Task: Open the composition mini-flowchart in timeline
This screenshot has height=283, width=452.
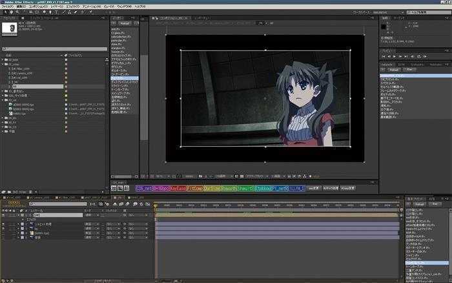Action: (x=92, y=204)
